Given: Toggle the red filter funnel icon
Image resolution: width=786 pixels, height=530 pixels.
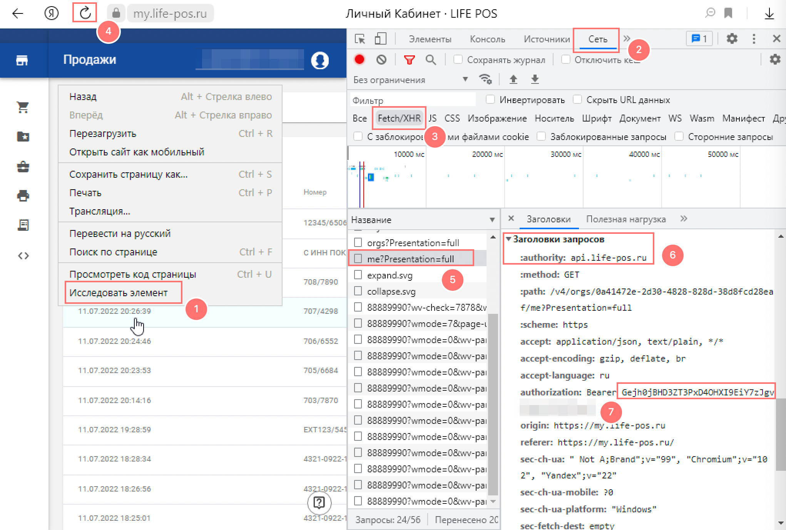Looking at the screenshot, I should [x=409, y=60].
